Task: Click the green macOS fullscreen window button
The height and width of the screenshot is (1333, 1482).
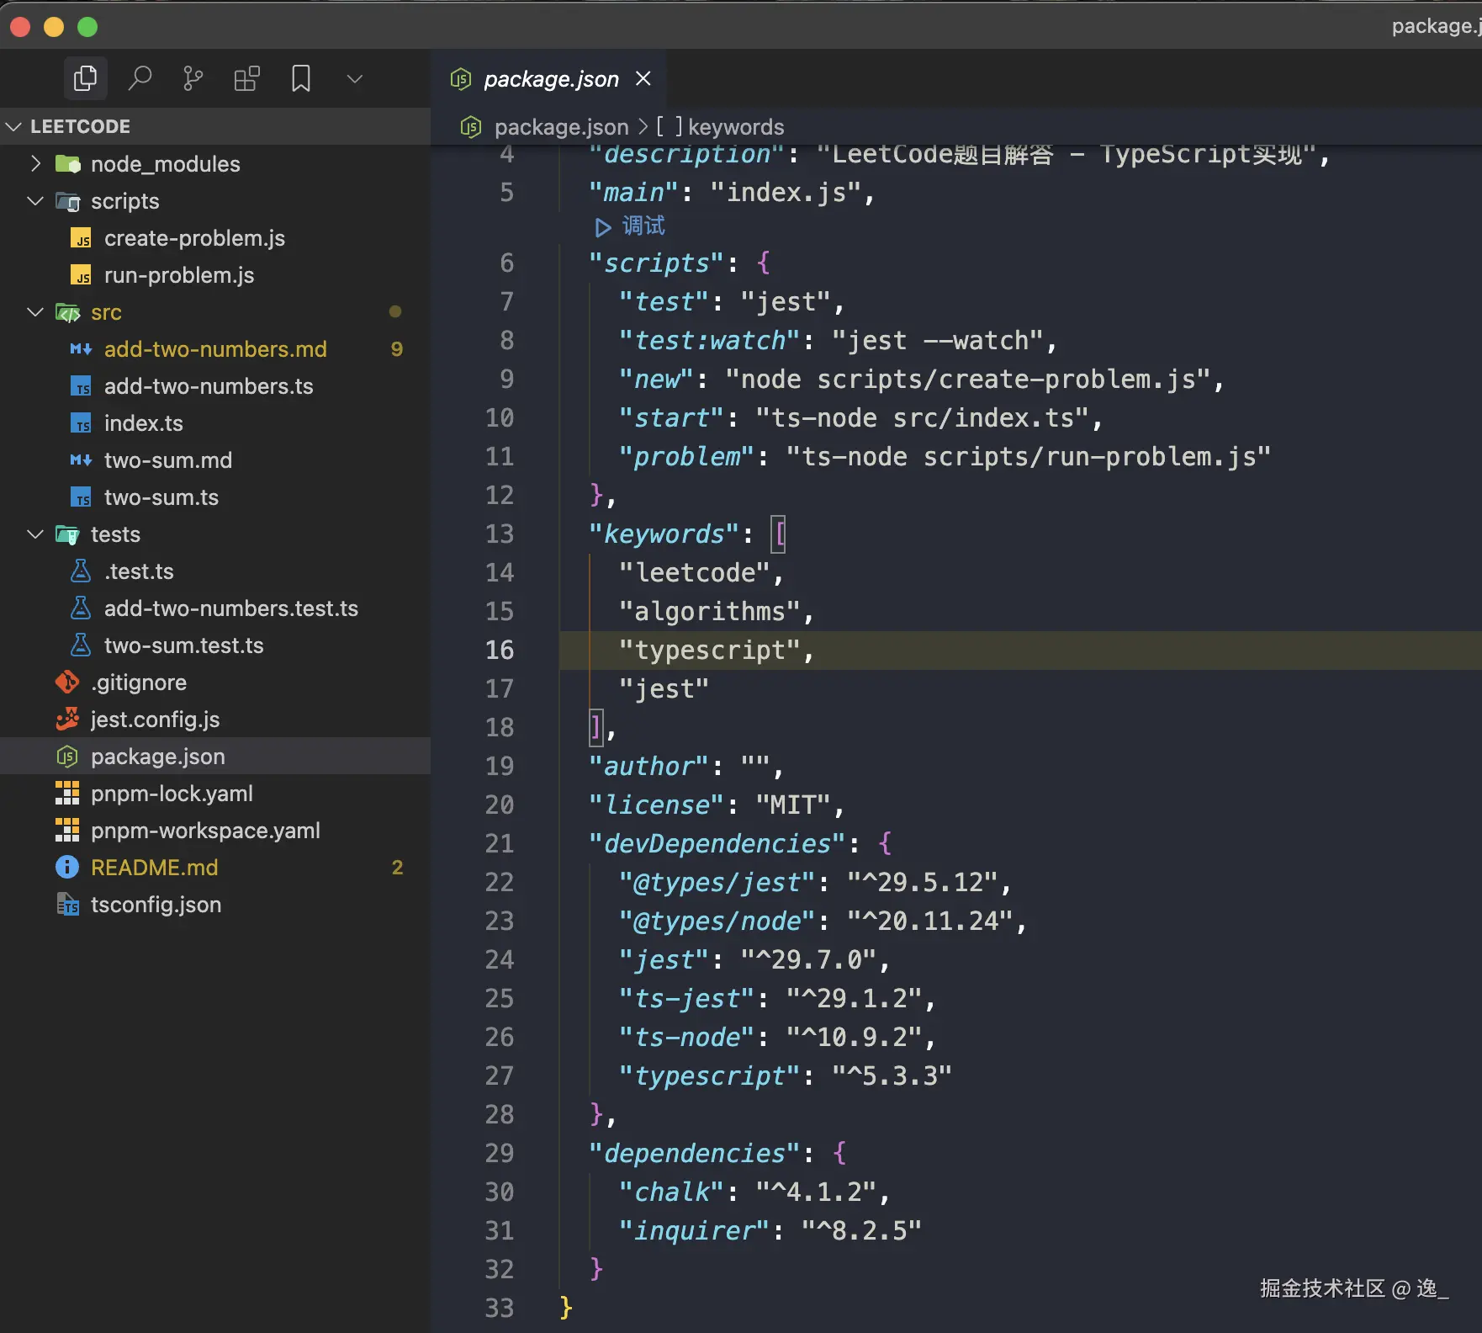Action: tap(87, 27)
